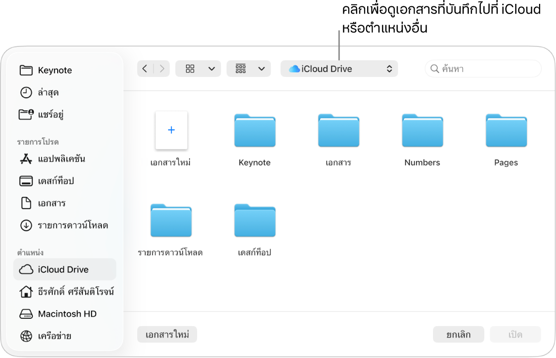
Task: Open iCloud Drive location pop-up menu
Action: (339, 69)
